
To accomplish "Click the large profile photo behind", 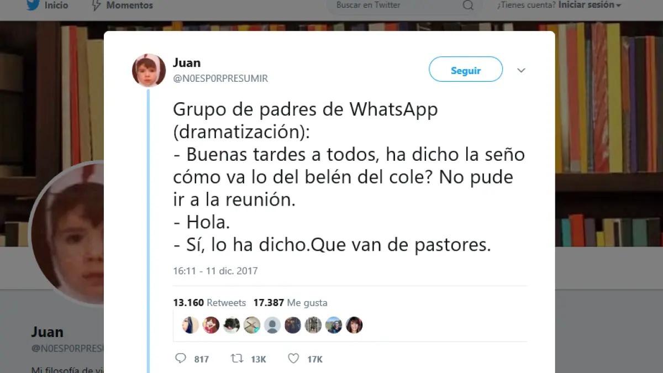I will [66, 233].
